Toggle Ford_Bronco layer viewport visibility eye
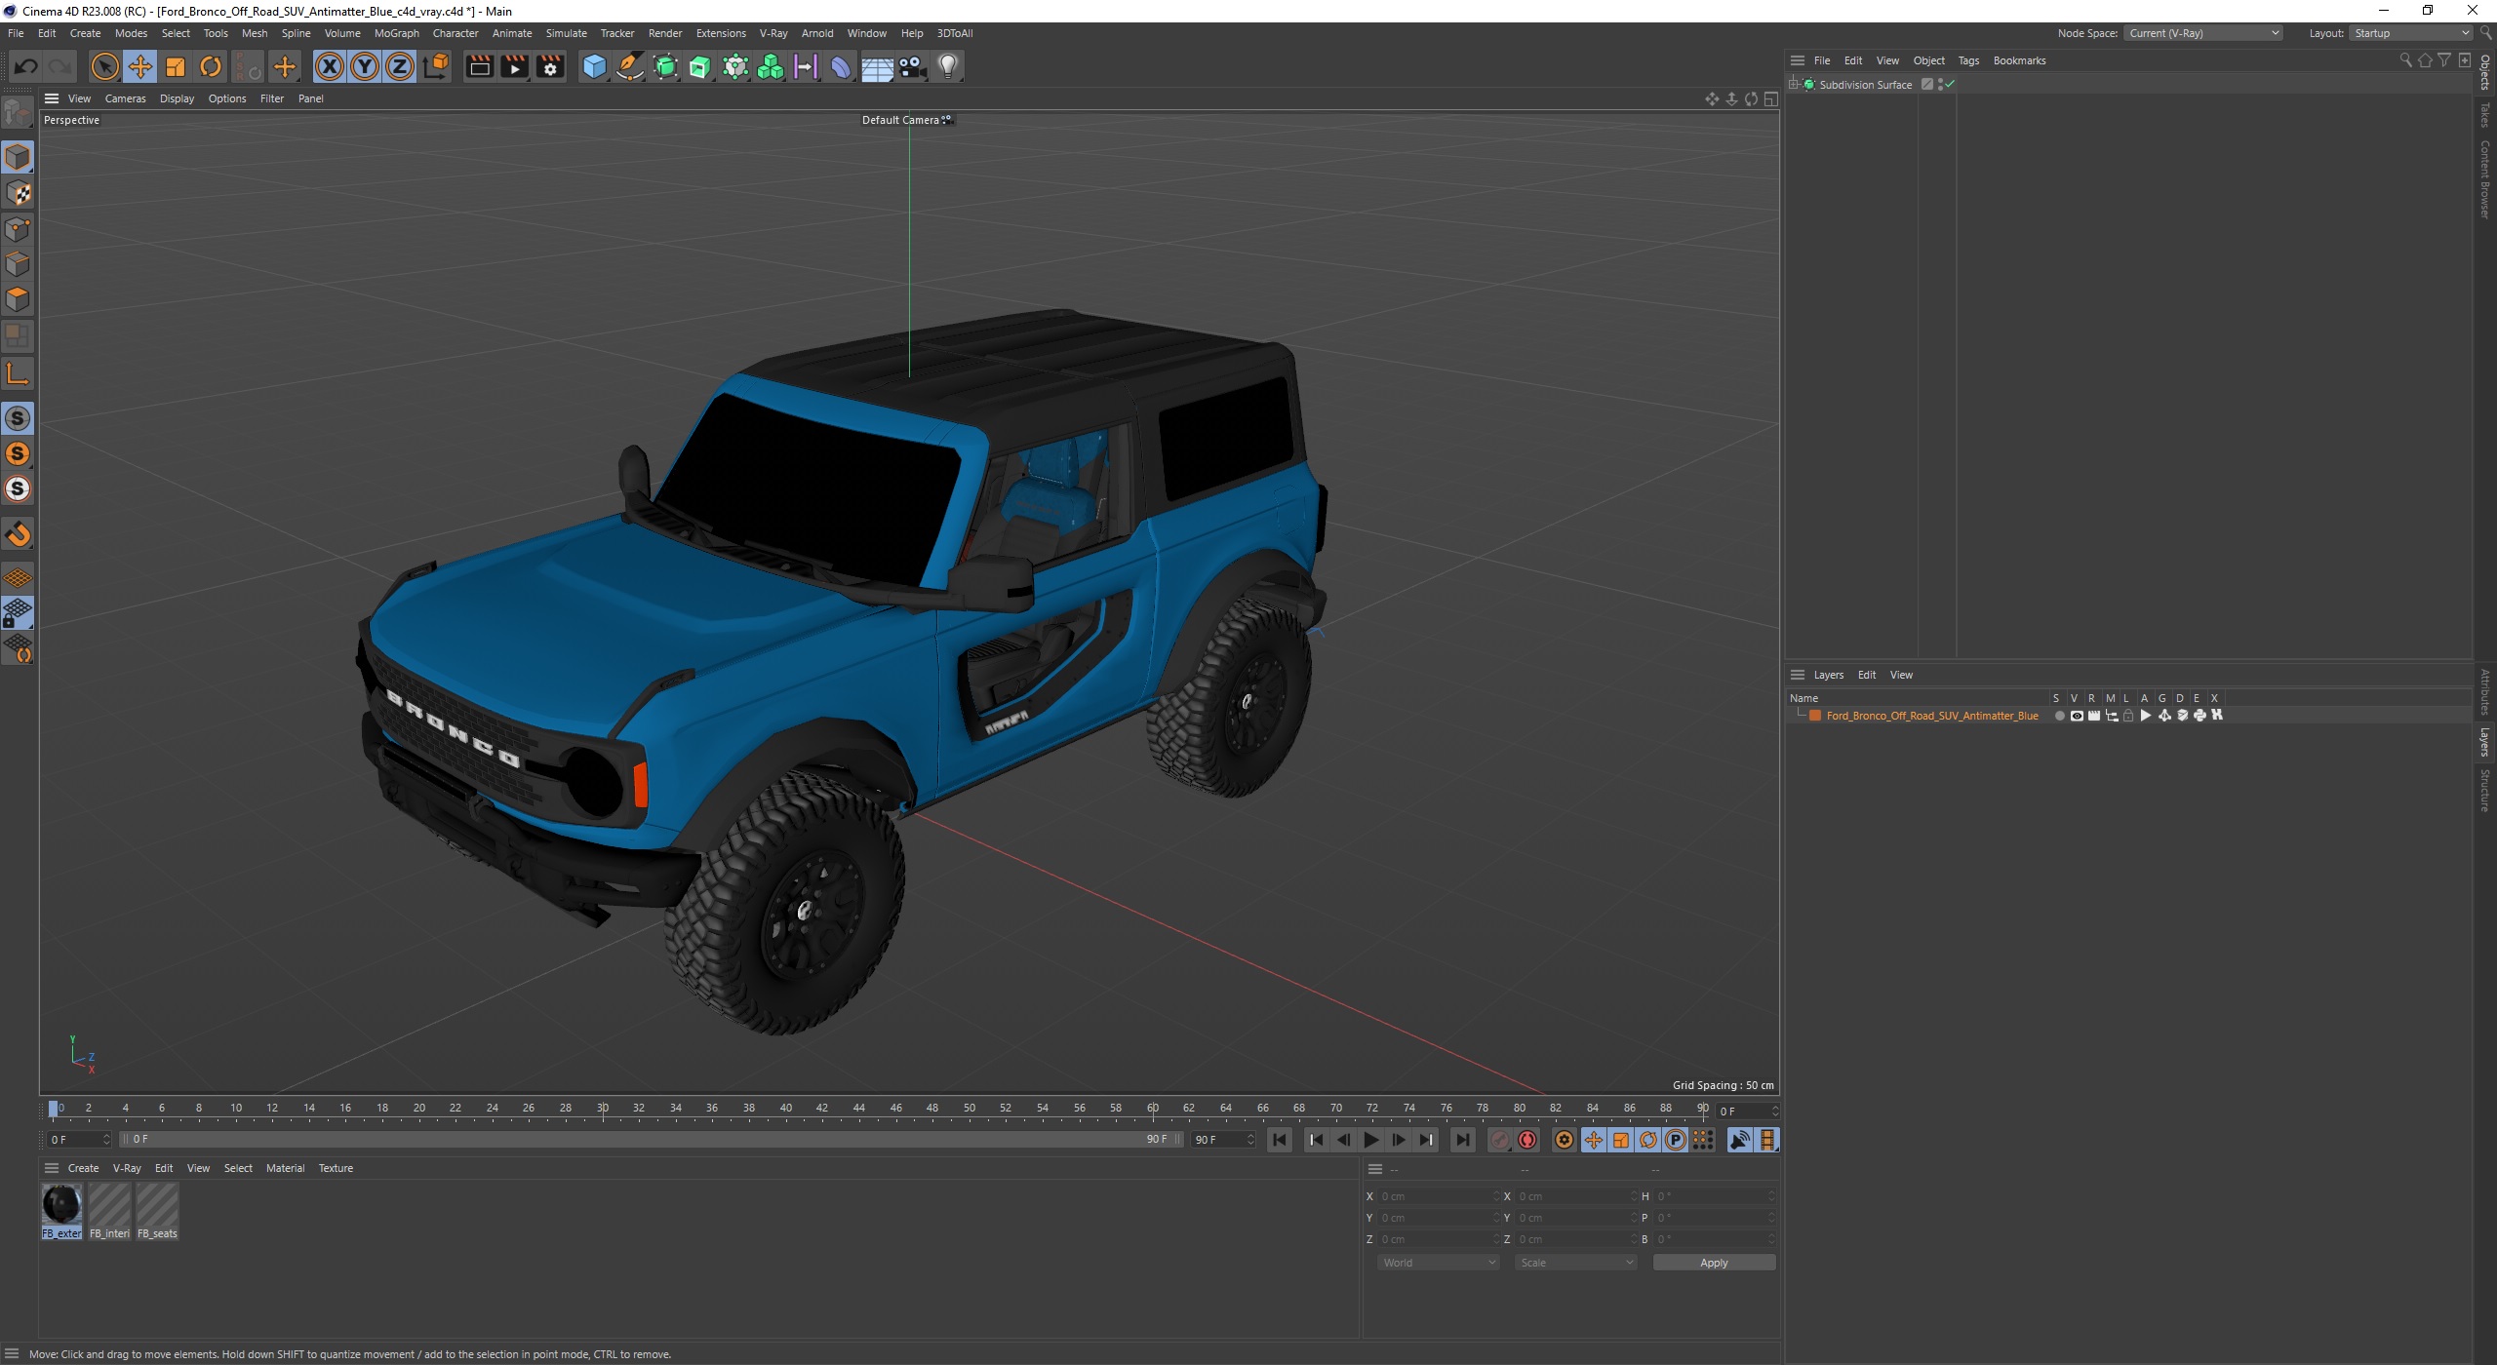2497x1365 pixels. pos(2077,716)
